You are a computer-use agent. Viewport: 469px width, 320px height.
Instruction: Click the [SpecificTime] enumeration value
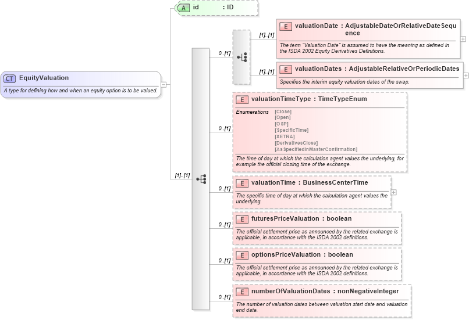coord(292,130)
